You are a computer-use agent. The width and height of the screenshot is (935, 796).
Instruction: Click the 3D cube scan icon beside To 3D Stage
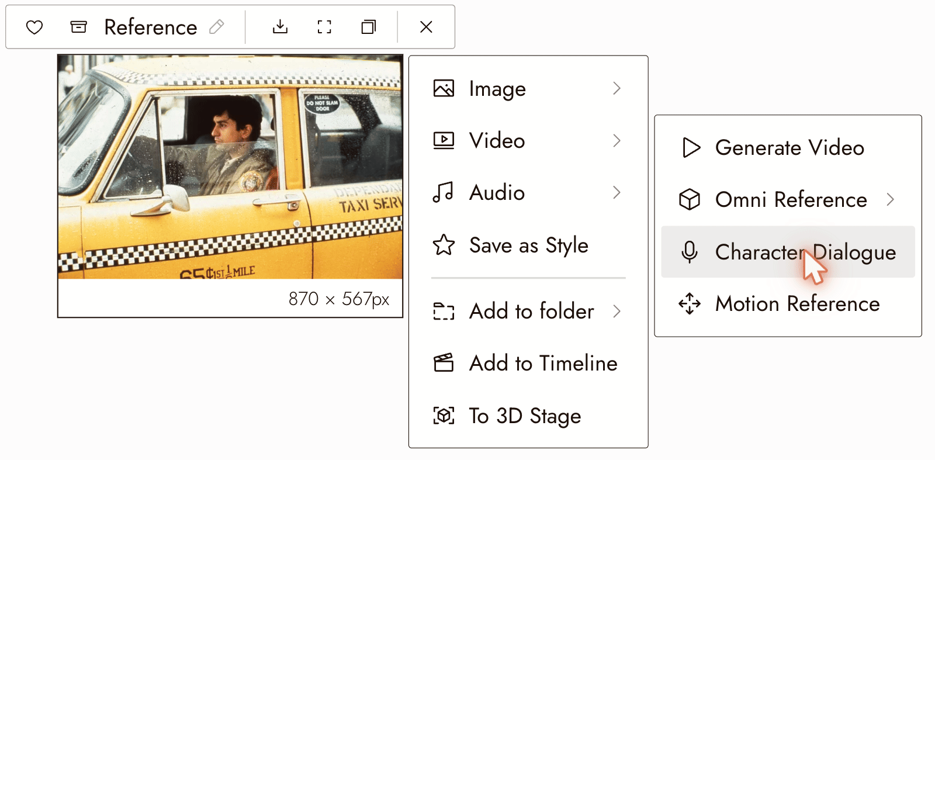tap(444, 416)
